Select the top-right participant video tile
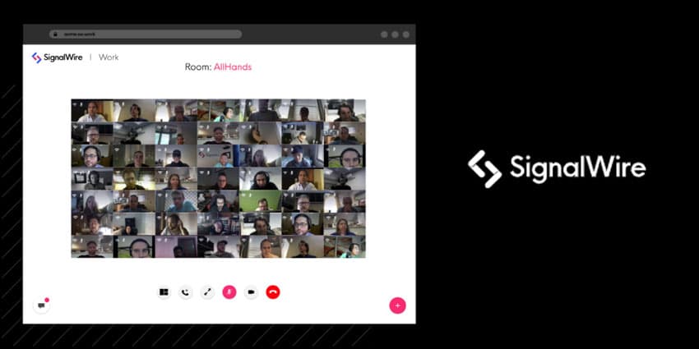 [x=344, y=111]
